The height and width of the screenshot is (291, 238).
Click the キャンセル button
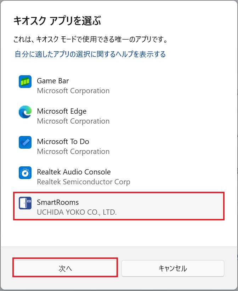coord(173,268)
